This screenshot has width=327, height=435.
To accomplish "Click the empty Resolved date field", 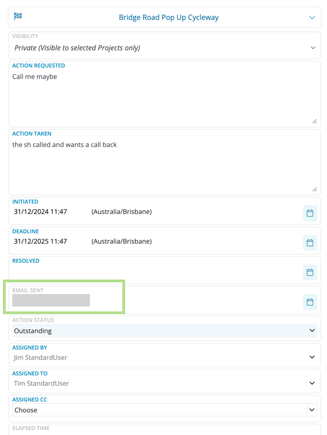I will (x=155, y=273).
